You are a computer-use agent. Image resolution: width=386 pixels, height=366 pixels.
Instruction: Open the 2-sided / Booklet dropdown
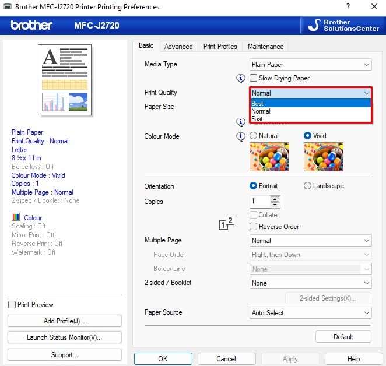(310, 283)
